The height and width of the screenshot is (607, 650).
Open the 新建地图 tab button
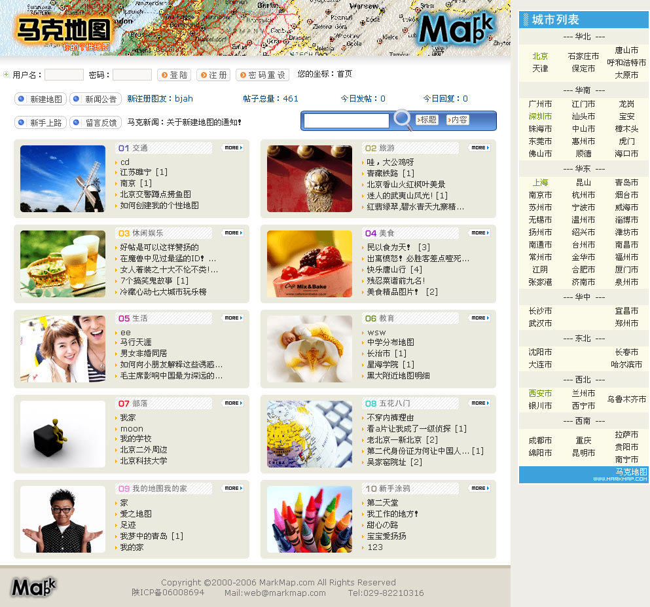click(x=41, y=99)
